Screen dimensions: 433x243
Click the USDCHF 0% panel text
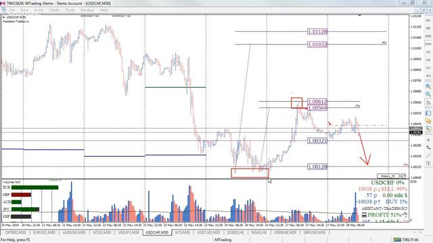coord(388,183)
